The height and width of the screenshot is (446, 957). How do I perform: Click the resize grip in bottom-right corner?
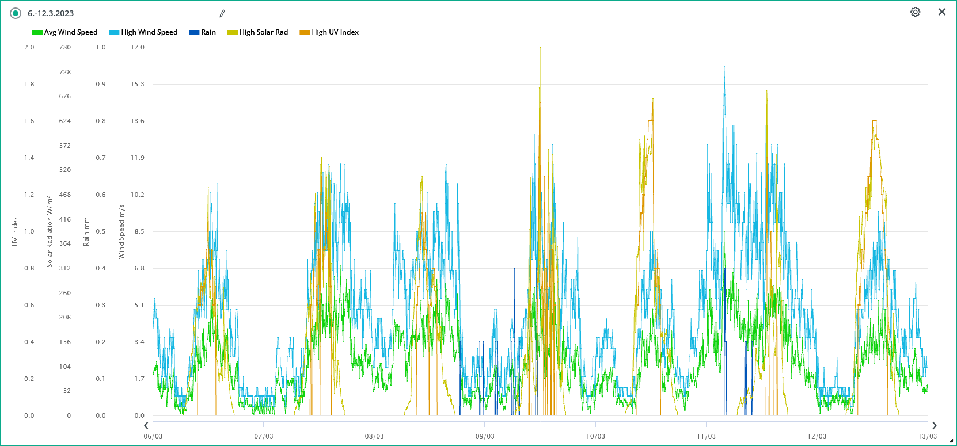[951, 440]
